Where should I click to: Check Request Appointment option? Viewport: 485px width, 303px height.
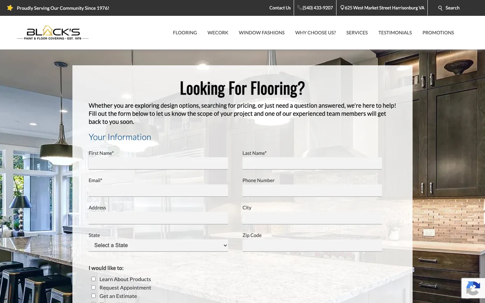coord(93,287)
